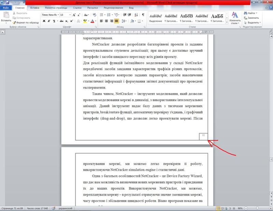Increase paragraph indent
This screenshot has width=273, height=211.
[130, 15]
